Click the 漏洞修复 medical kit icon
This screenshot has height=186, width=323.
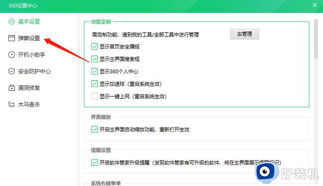(11, 88)
